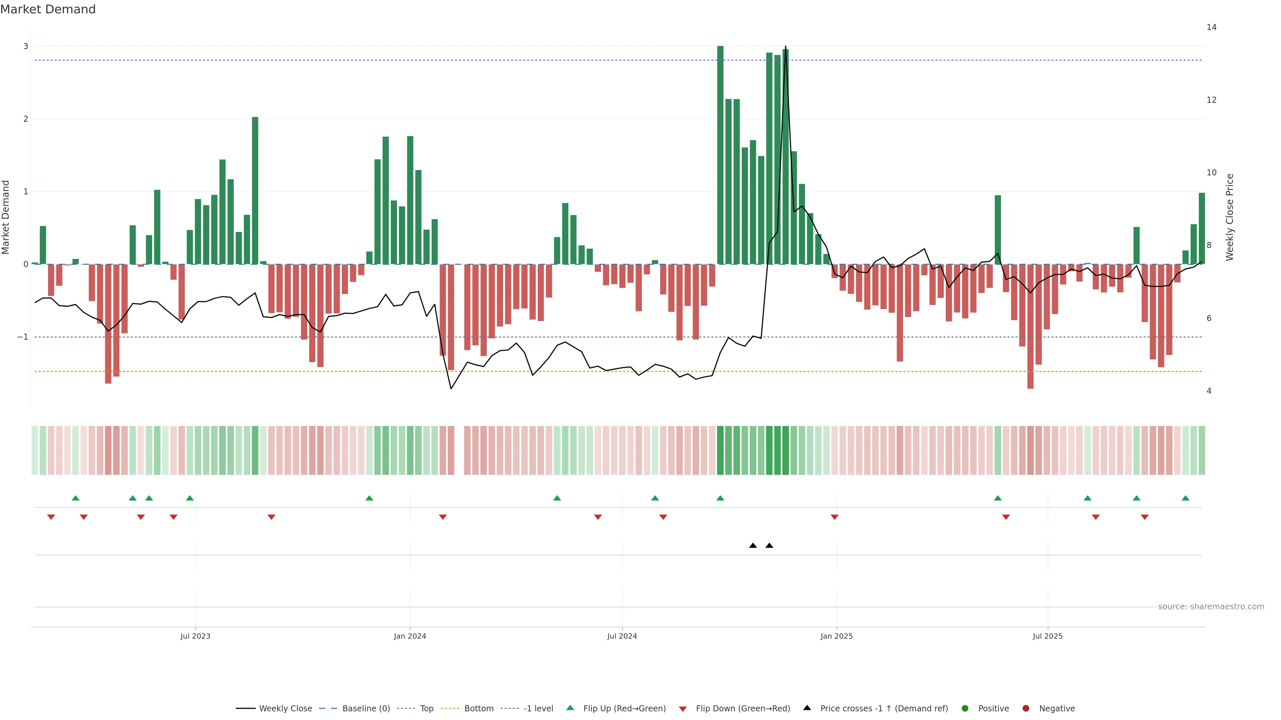Hide the Top dotted line legend item
The height and width of the screenshot is (720, 1281).
point(426,709)
